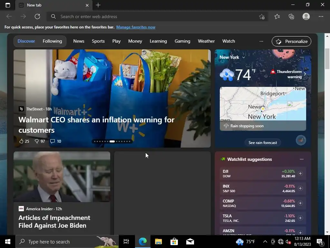Open the Learning category
Viewport: 330px width, 248px height.
tap(158, 41)
